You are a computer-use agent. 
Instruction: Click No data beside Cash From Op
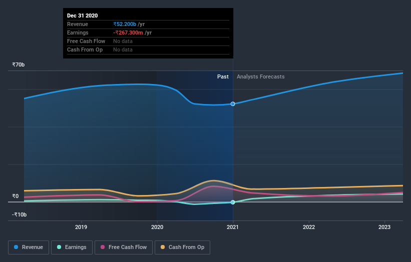123,49
